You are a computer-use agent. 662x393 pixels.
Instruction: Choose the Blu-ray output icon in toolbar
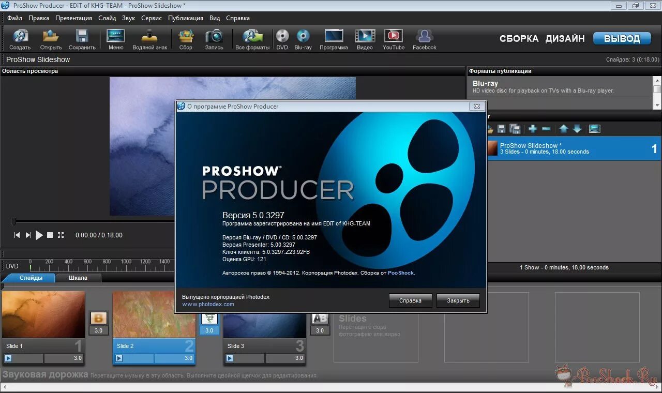coord(303,36)
